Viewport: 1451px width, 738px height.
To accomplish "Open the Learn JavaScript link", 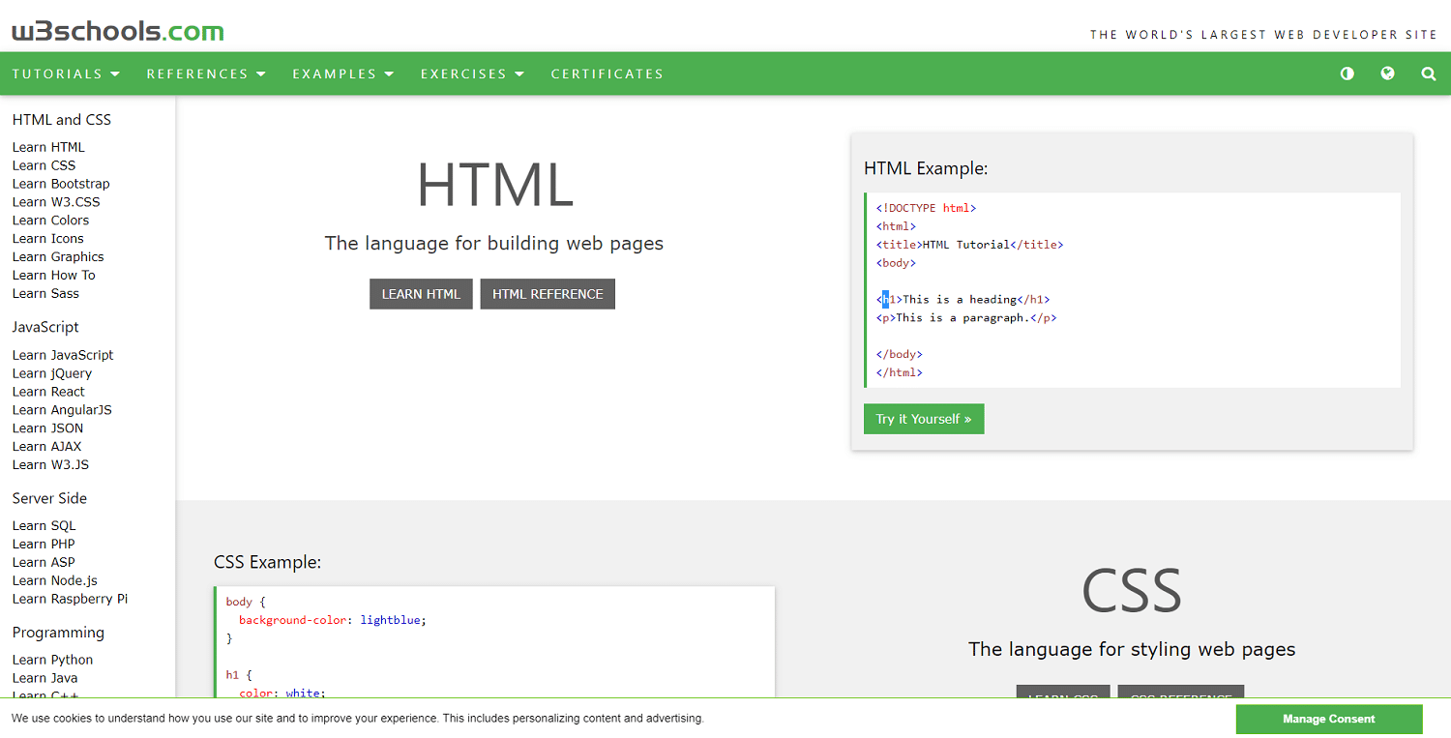I will point(63,354).
